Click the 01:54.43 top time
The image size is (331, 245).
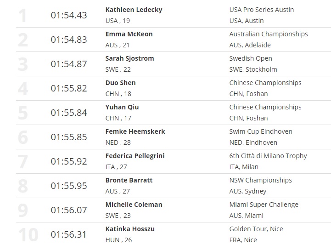point(69,16)
